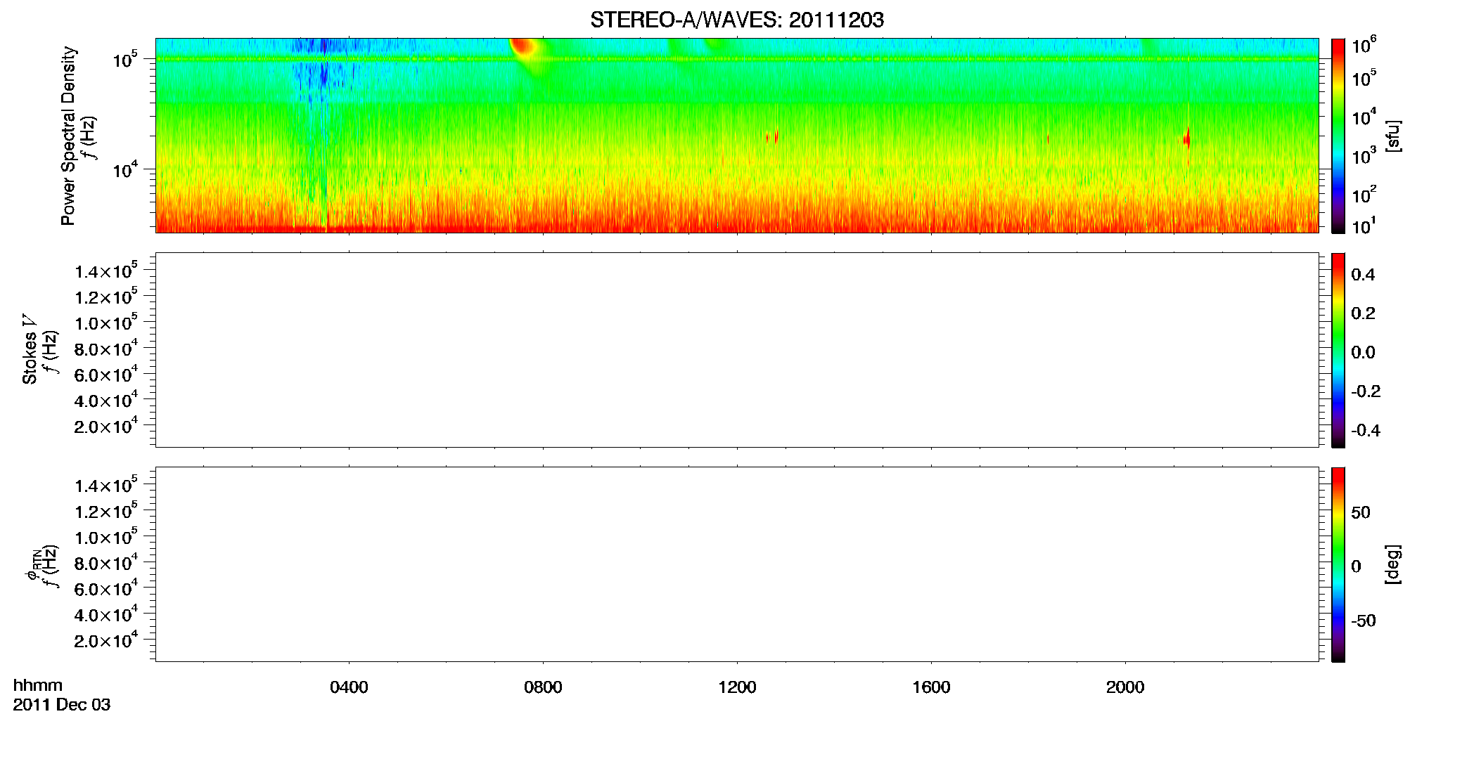Viewport: 1474px width, 759px height.
Task: Click the 1.4×10^5 tick in Stokes V panel
Action: [106, 271]
